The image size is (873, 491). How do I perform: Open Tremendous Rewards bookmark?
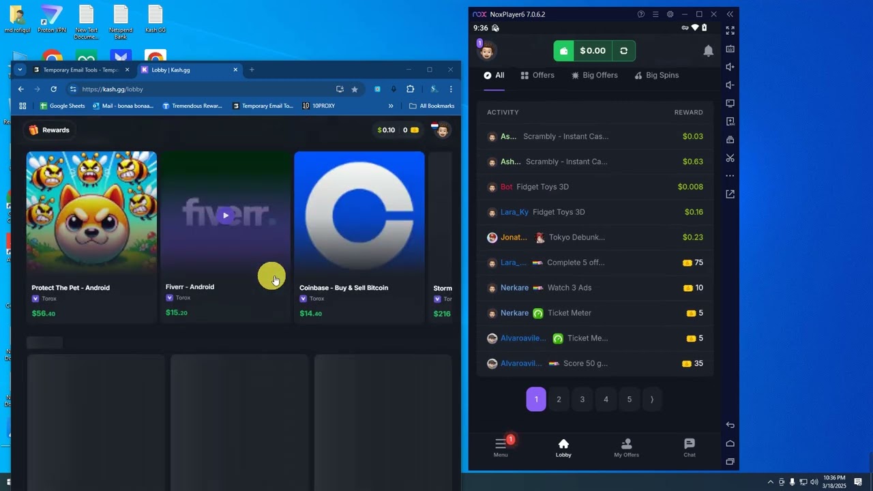[x=192, y=106]
